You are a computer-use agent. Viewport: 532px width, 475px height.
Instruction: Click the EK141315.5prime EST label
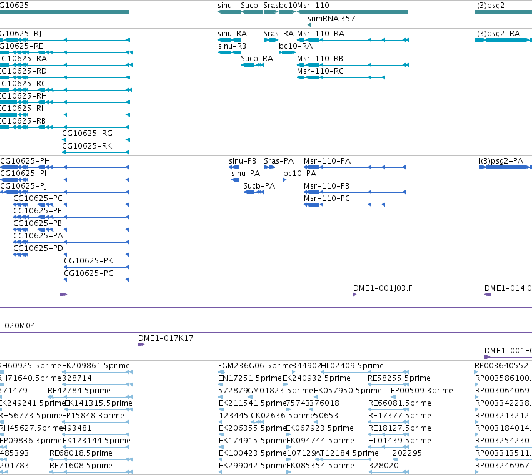[98, 403]
